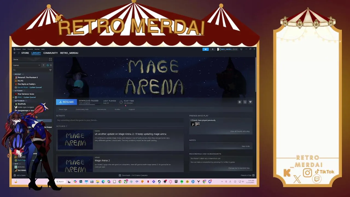Open the Guides link
Screen dimensions: 350x197
[x=117, y=109]
